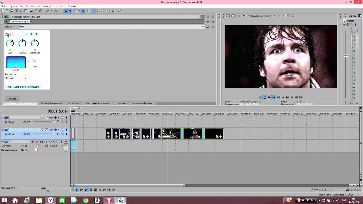This screenshot has height=204, width=363.
Task: Click the Animate button
Action: [x=12, y=99]
